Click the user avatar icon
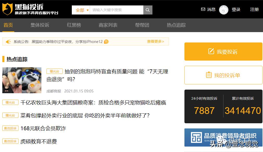The image size is (263, 152). pyautogui.click(x=223, y=10)
